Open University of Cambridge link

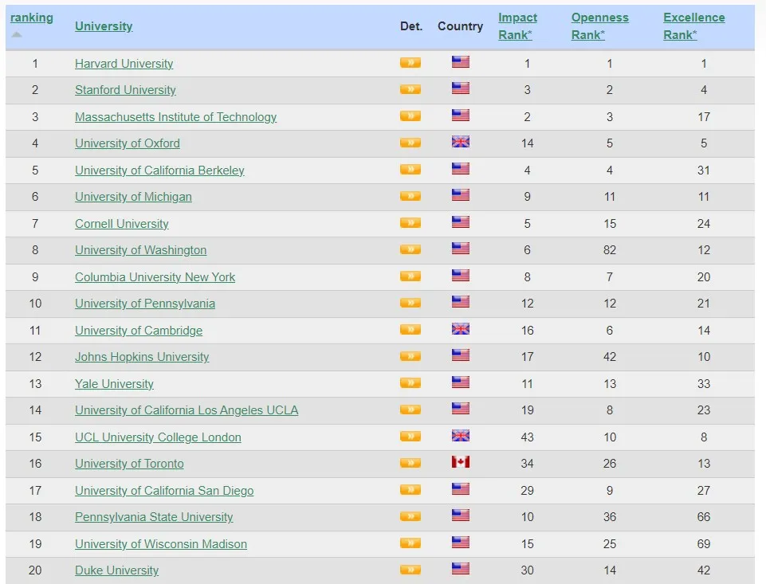(139, 330)
